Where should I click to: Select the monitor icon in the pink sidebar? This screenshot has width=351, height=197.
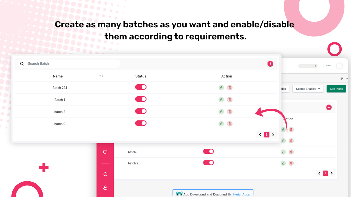click(x=105, y=152)
